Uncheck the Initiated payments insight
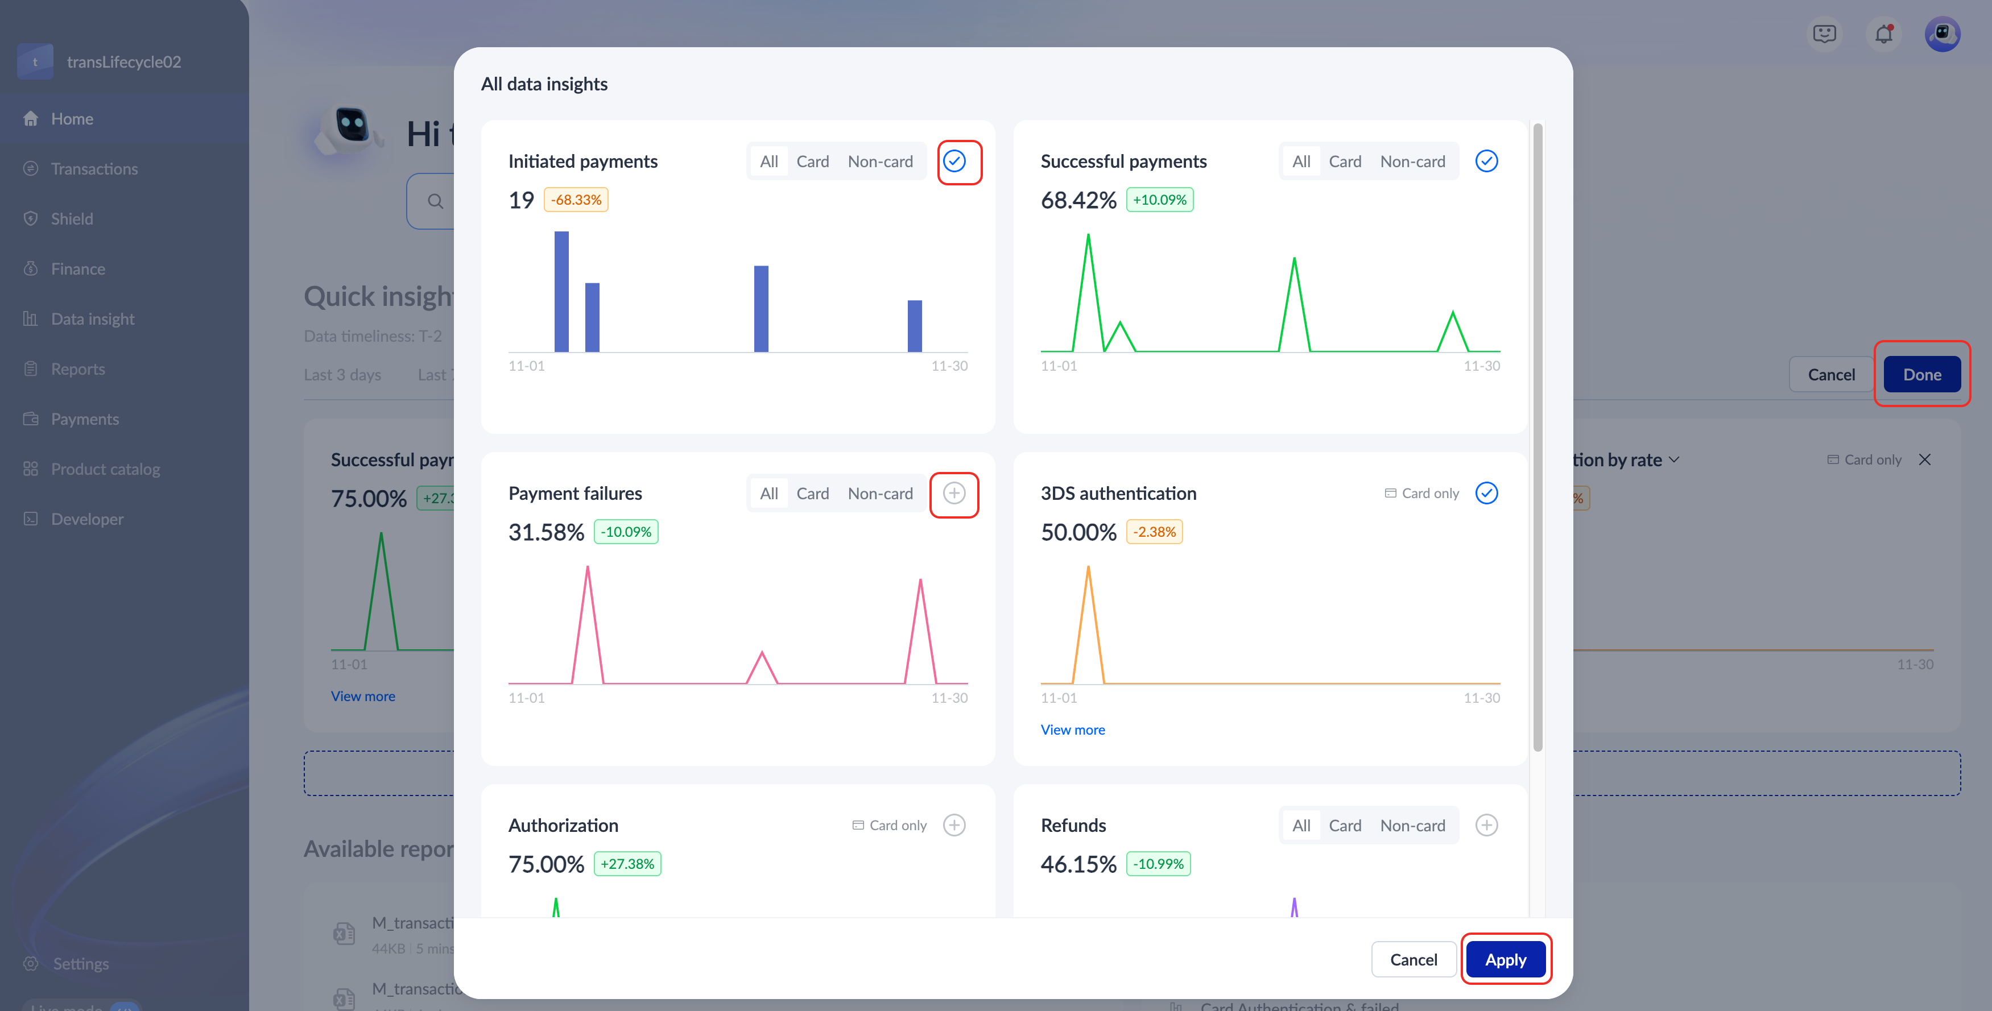The width and height of the screenshot is (1992, 1011). [953, 161]
